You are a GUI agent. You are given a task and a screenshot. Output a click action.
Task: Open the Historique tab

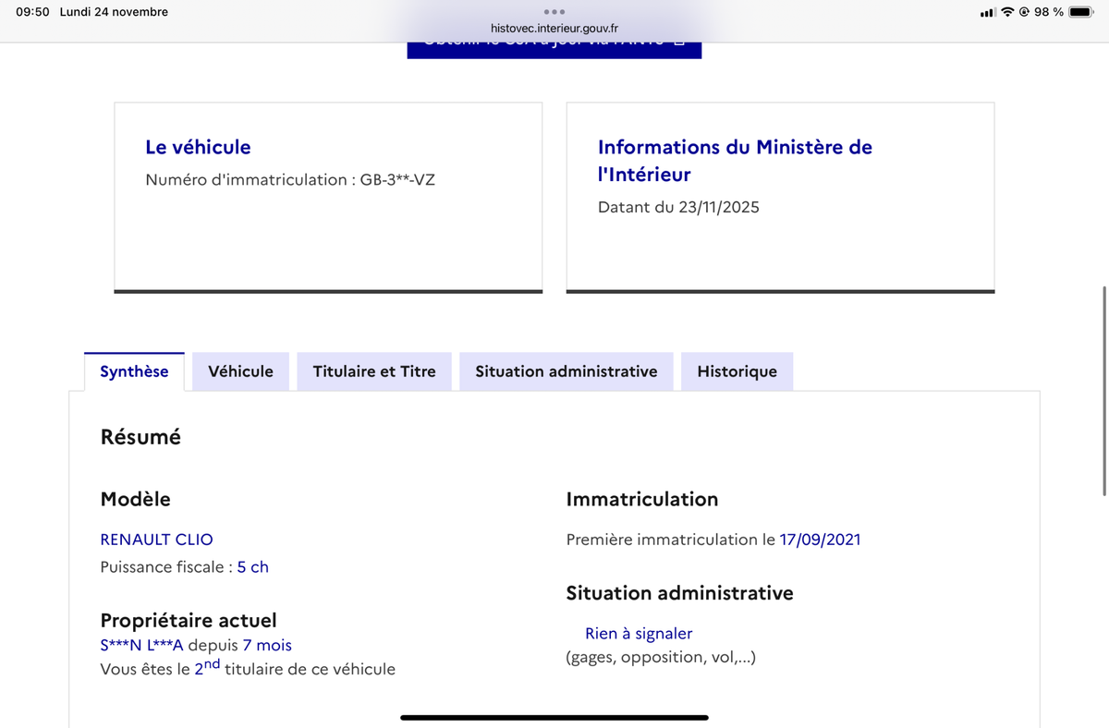coord(737,370)
